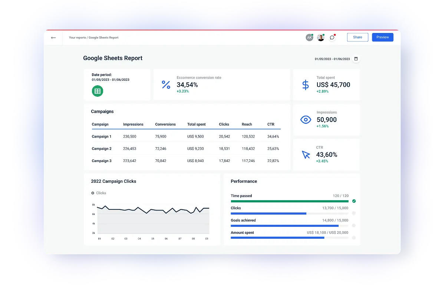The width and height of the screenshot is (445, 288).
Task: Click the status circle beside the Clicks goal
Action: (x=353, y=213)
